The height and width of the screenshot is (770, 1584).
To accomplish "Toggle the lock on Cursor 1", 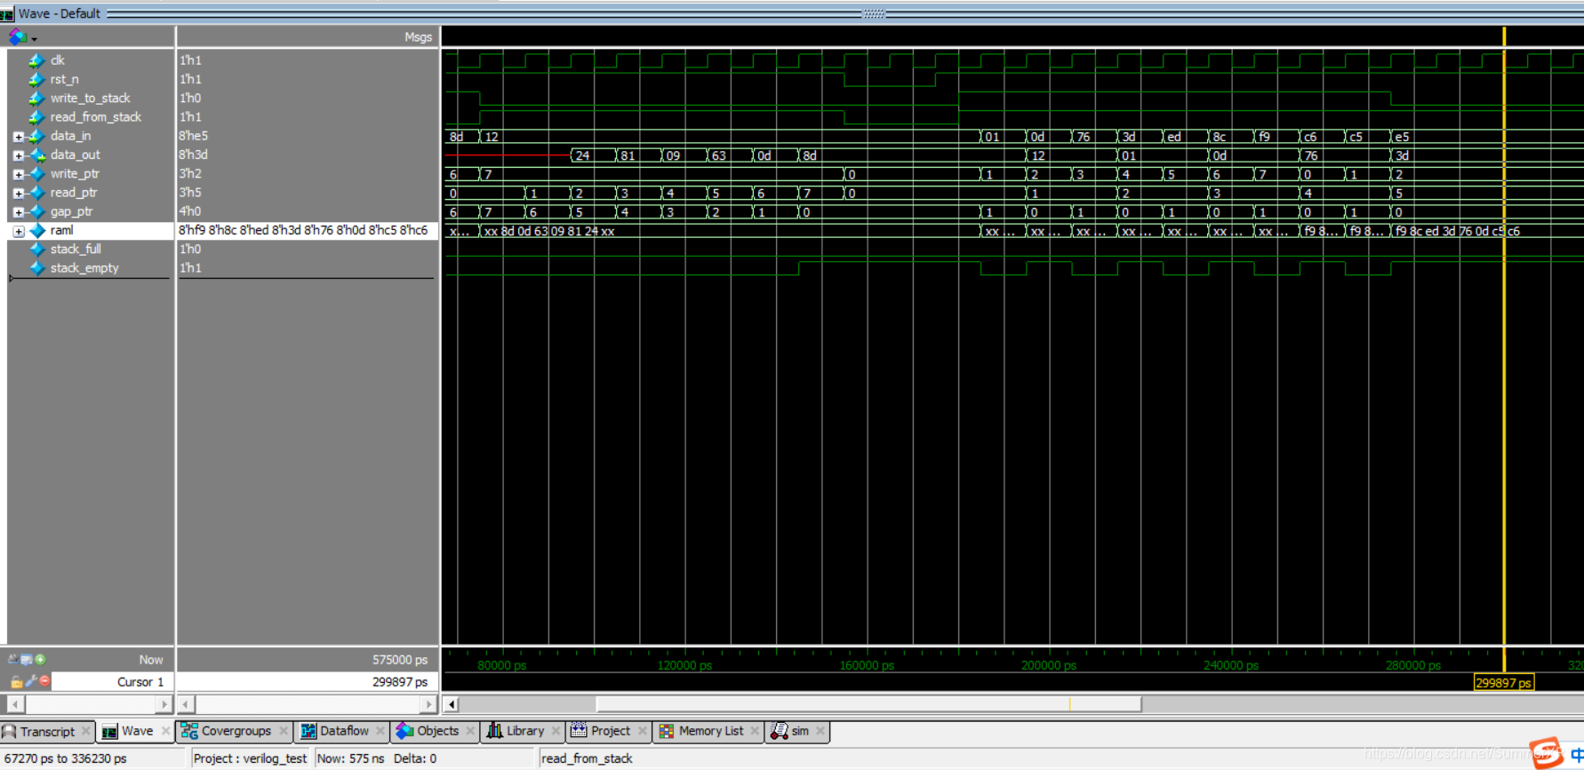I will pos(16,682).
